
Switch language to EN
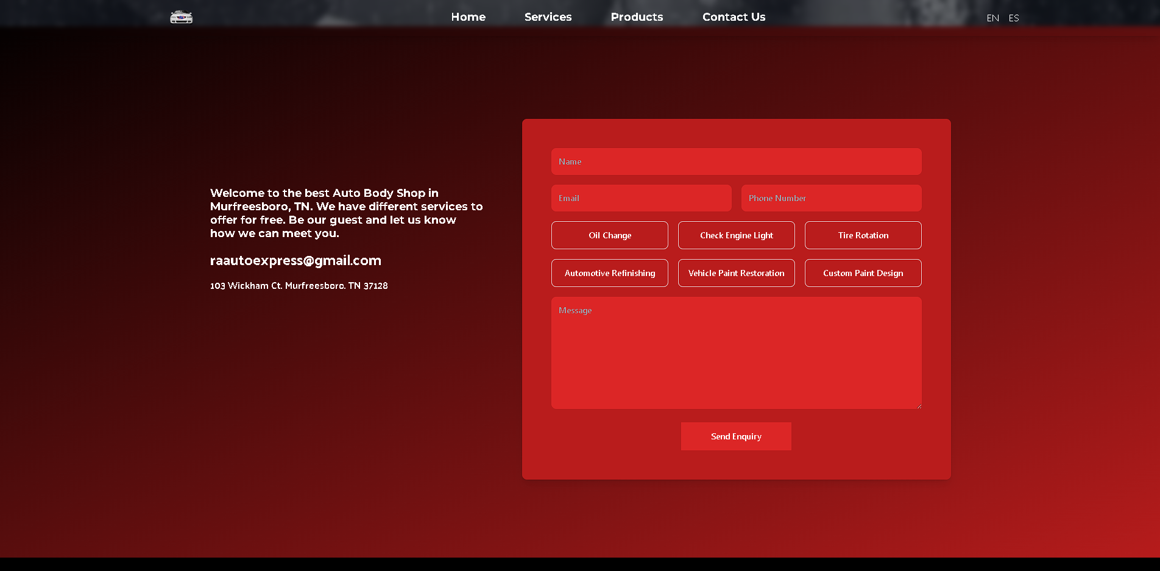(992, 18)
